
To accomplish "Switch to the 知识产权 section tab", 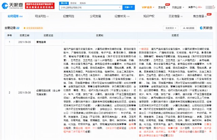I will click(149, 16).
